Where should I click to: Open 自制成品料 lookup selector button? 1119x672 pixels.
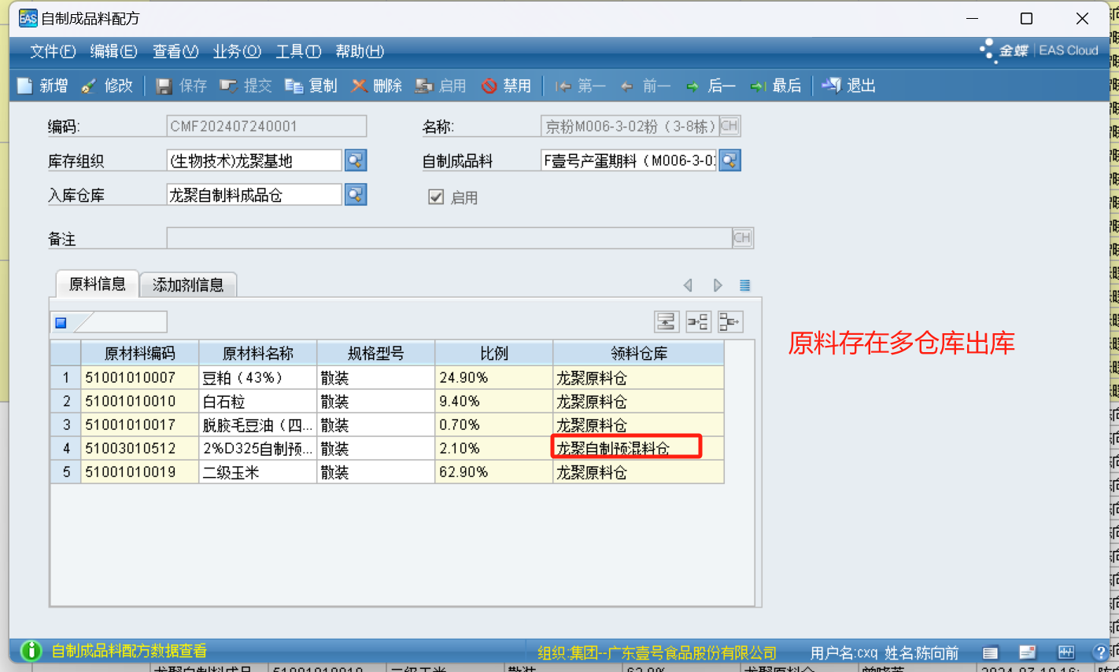point(729,160)
